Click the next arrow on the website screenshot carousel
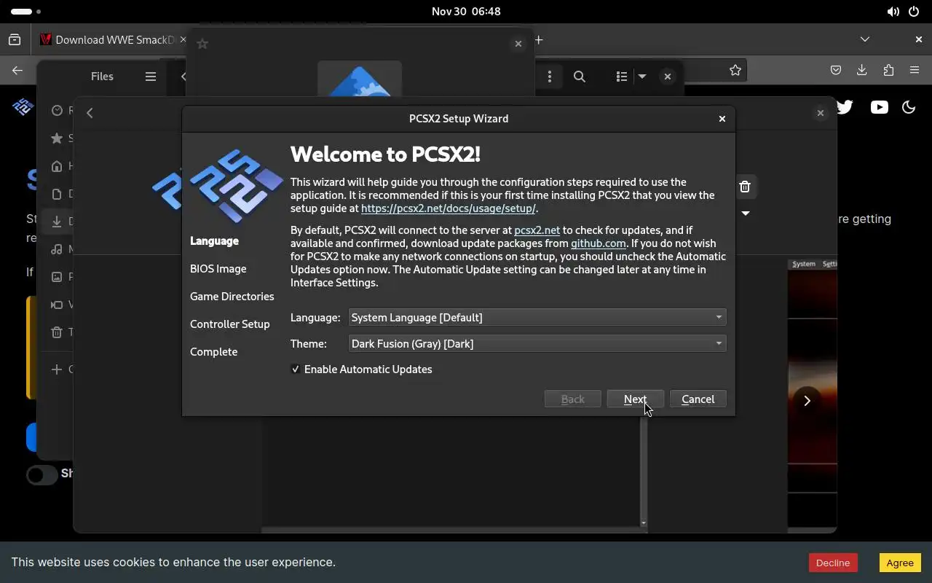Viewport: 932px width, 583px height. [807, 401]
